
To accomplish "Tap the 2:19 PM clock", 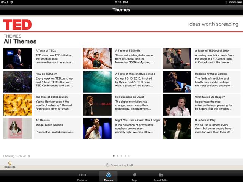I will point(121,2).
